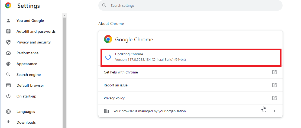Click the window icon for Default browser
Screen dimensions: 301x128
click(8, 85)
